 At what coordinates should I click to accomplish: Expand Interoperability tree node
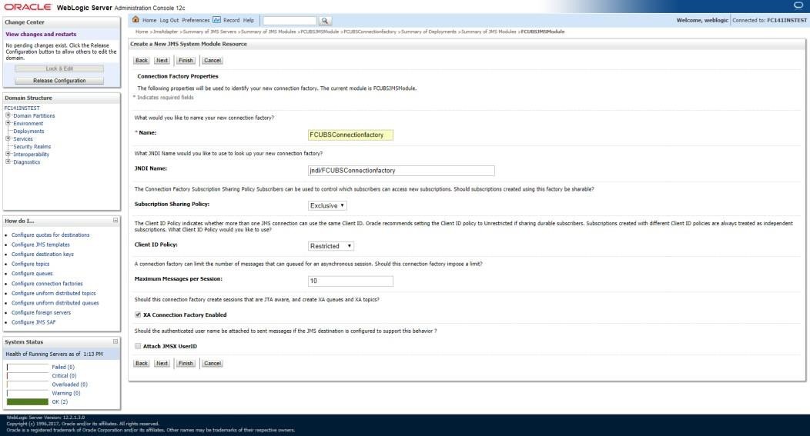click(x=8, y=155)
